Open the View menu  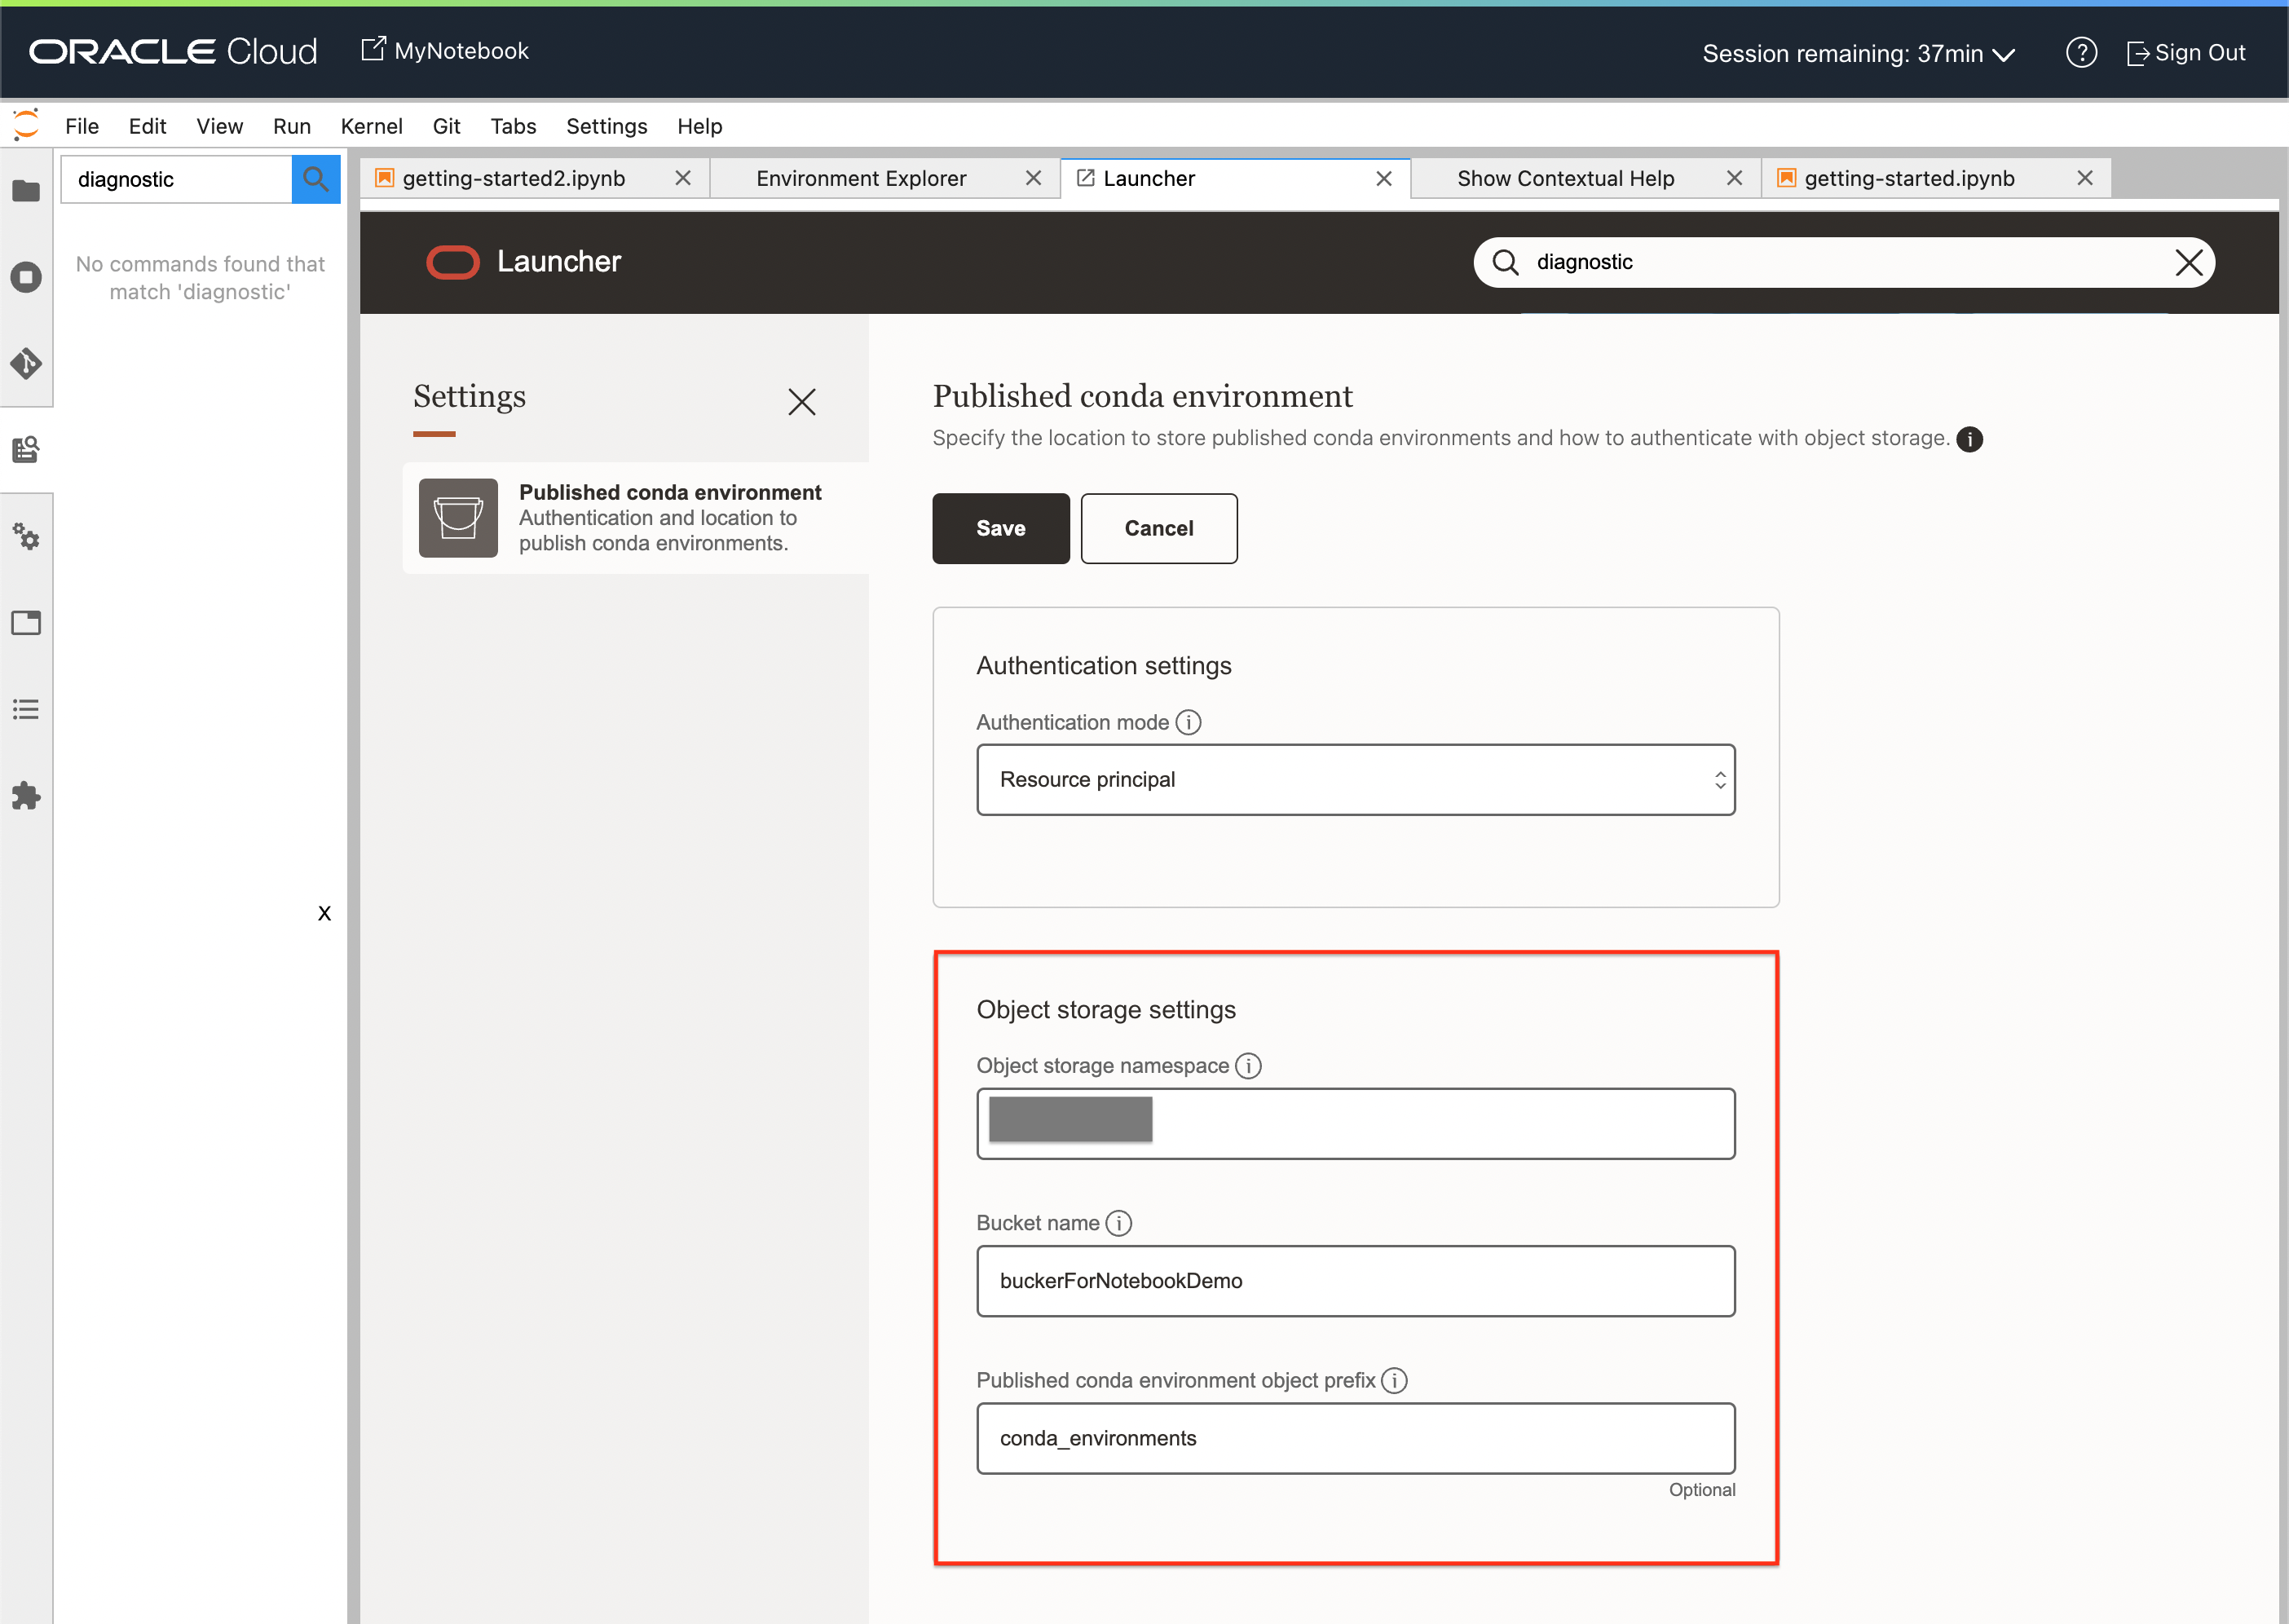click(220, 126)
